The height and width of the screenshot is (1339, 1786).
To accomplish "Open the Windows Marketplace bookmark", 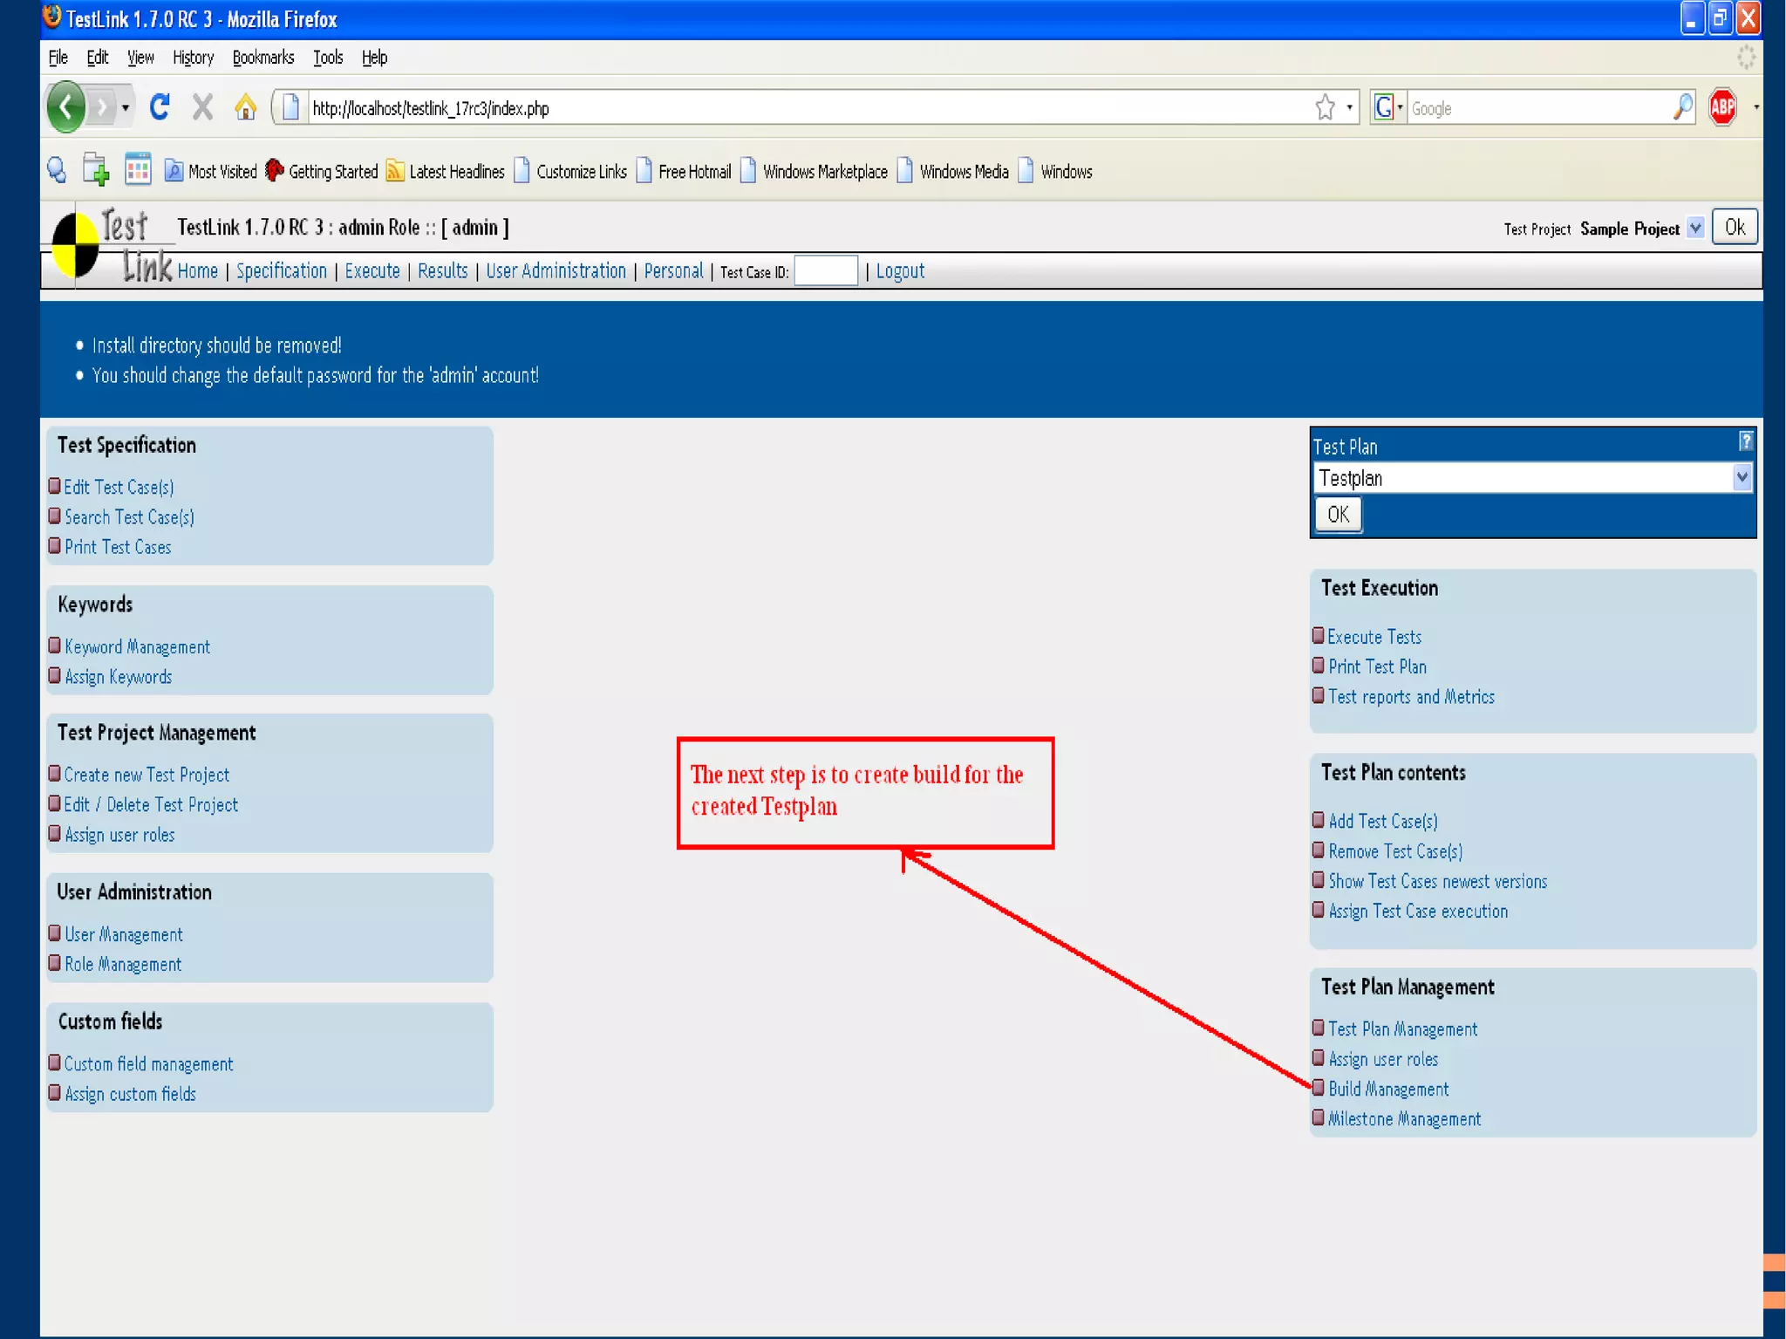I will point(814,171).
